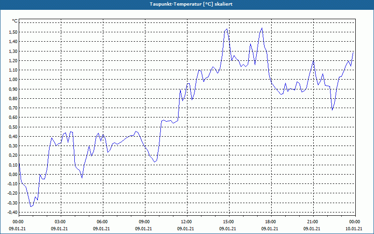Viewport: 374px width, 234px height.
Task: Select the '1,30' y-axis label
Action: pos(14,51)
